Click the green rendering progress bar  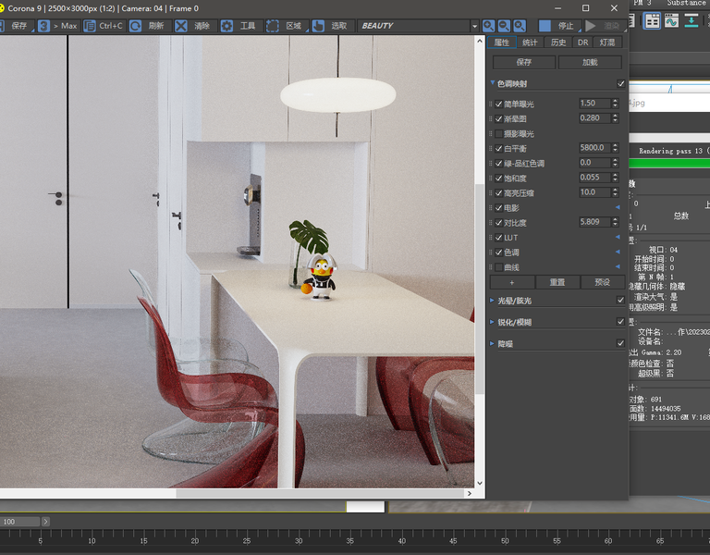[669, 164]
